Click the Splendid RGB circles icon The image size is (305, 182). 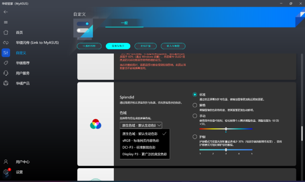coord(95,124)
